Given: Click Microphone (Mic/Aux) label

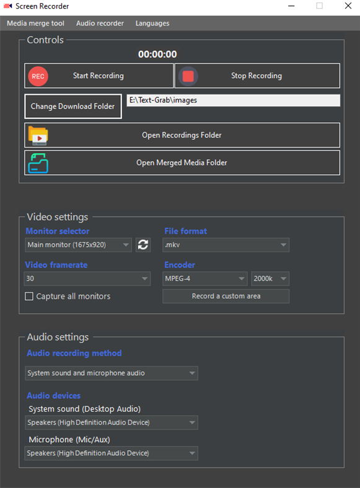Looking at the screenshot, I should (69, 440).
